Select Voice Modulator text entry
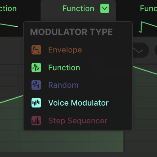 click(x=78, y=103)
